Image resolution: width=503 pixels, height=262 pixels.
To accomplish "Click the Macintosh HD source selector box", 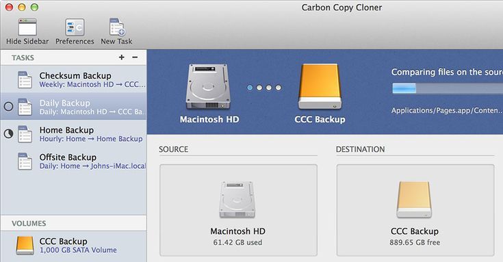I will [238, 211].
